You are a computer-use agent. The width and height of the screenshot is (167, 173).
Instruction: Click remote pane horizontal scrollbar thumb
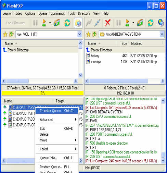(x=119, y=81)
